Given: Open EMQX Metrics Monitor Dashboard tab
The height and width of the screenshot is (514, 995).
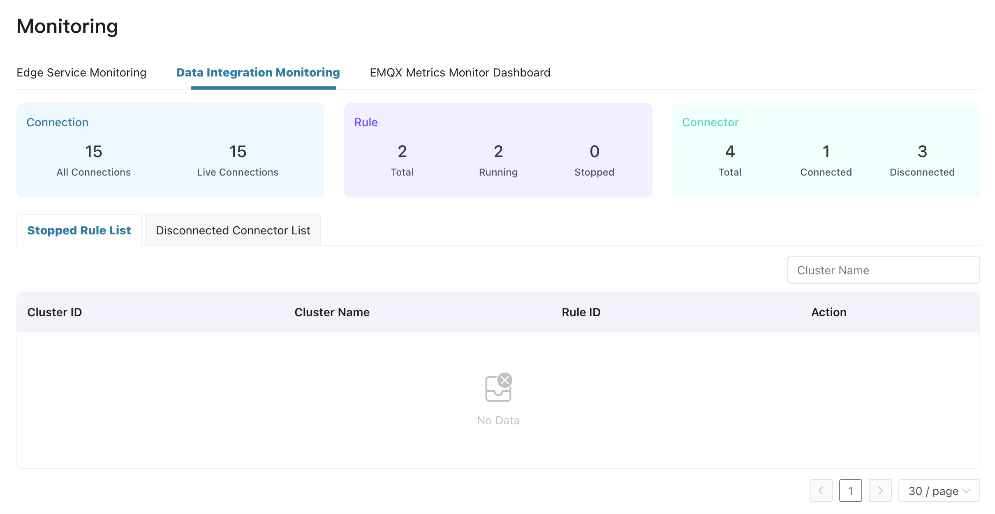Looking at the screenshot, I should 460,72.
